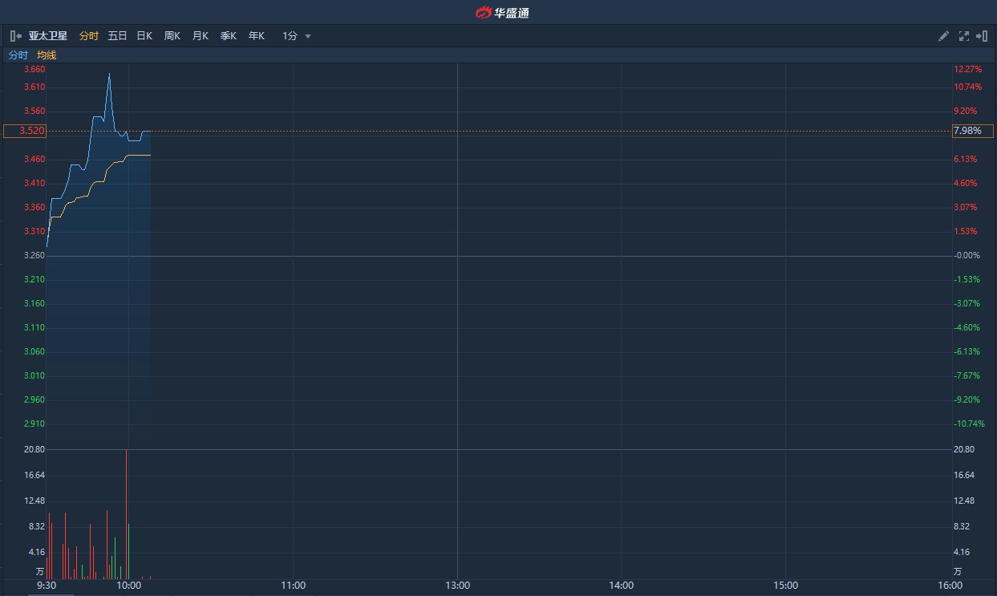Open the 1分 interval dropdown
Viewport: 997px width, 596px height.
pyautogui.click(x=296, y=36)
